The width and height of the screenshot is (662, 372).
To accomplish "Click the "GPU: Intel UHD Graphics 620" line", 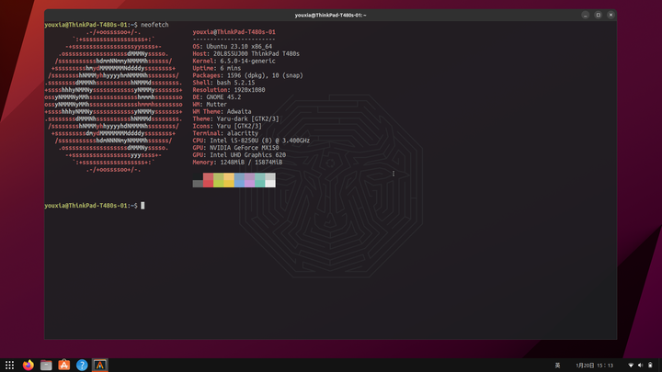I will tap(239, 155).
